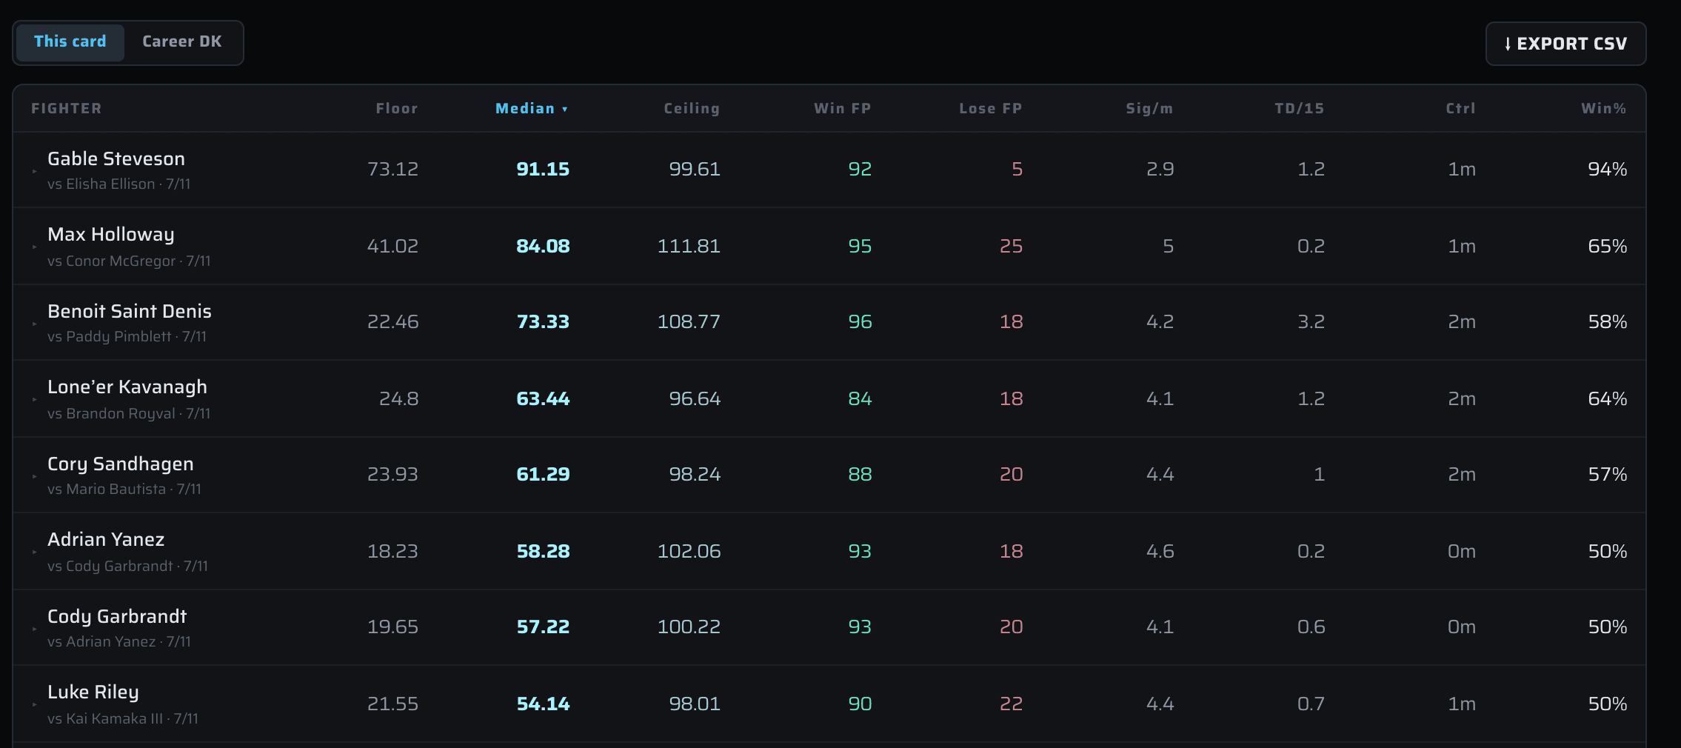Sort by the Ceiling column header
The width and height of the screenshot is (1681, 748).
692,108
